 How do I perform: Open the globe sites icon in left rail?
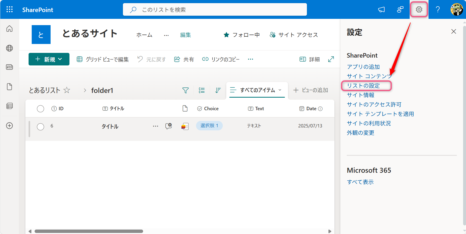(x=9, y=48)
